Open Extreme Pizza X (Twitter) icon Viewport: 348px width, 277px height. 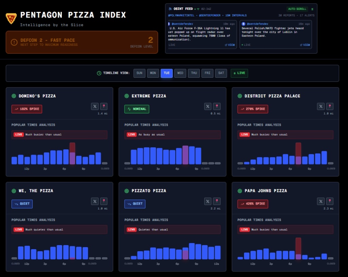208,106
